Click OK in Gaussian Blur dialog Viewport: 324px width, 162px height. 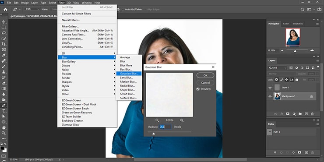coord(205,75)
